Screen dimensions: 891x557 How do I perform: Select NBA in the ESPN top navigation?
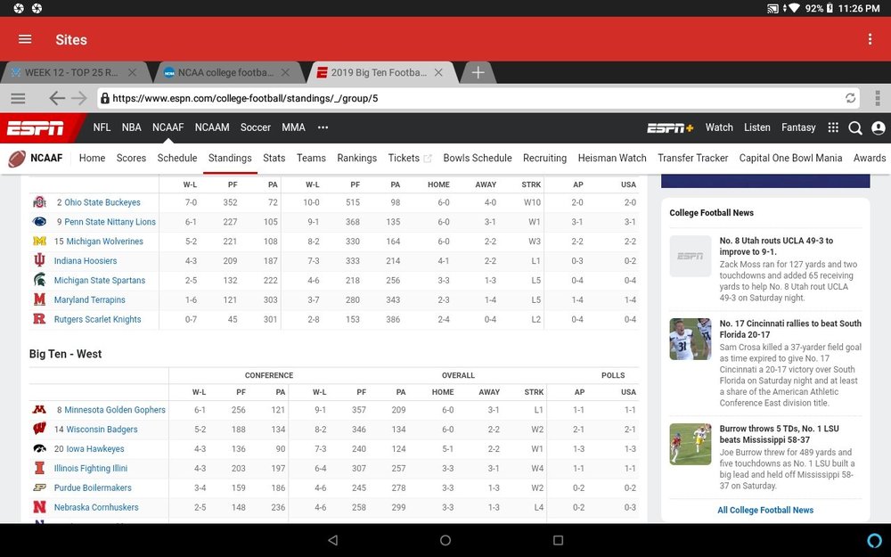click(131, 127)
